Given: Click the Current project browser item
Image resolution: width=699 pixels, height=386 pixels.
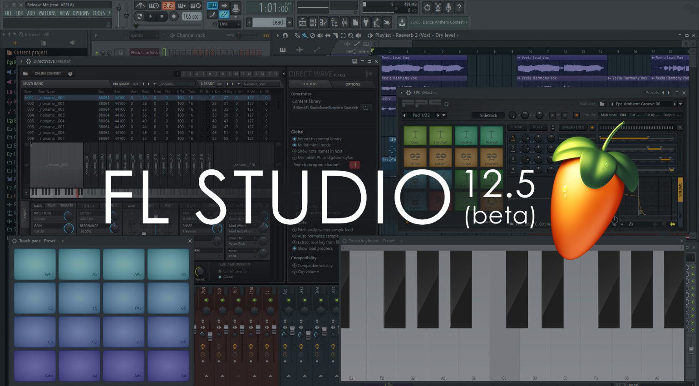Looking at the screenshot, I should [30, 53].
